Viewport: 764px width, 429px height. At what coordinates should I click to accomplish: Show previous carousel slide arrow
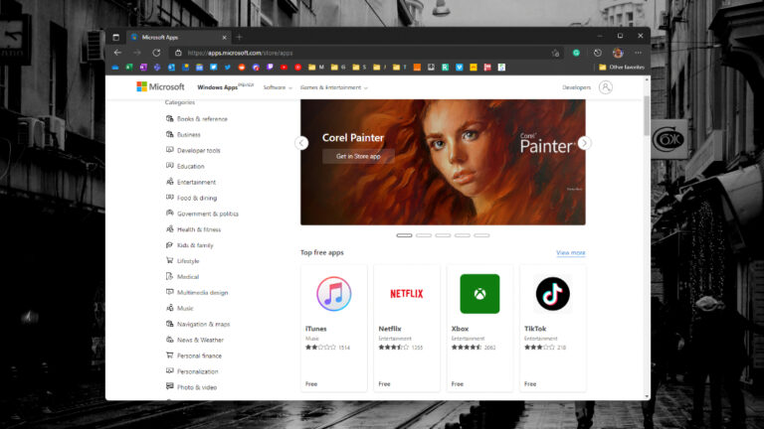(301, 143)
